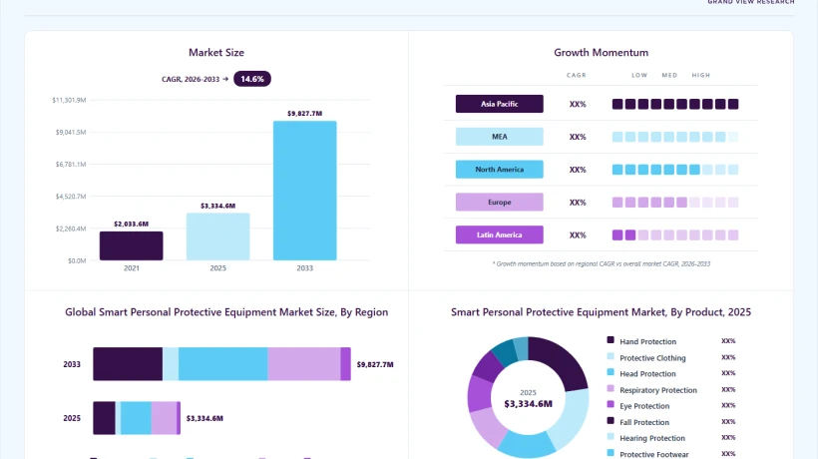Screen dimensions: 818x459
Task: Click the 14.6% CAGR badge
Action: (252, 79)
